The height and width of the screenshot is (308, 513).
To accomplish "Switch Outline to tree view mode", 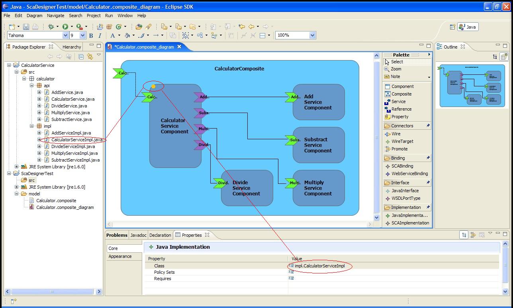I will click(495, 57).
